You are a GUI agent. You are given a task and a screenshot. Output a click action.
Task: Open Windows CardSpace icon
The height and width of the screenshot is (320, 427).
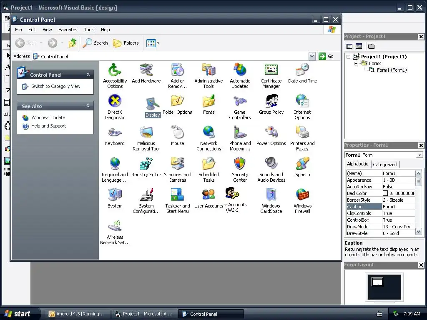(x=271, y=200)
